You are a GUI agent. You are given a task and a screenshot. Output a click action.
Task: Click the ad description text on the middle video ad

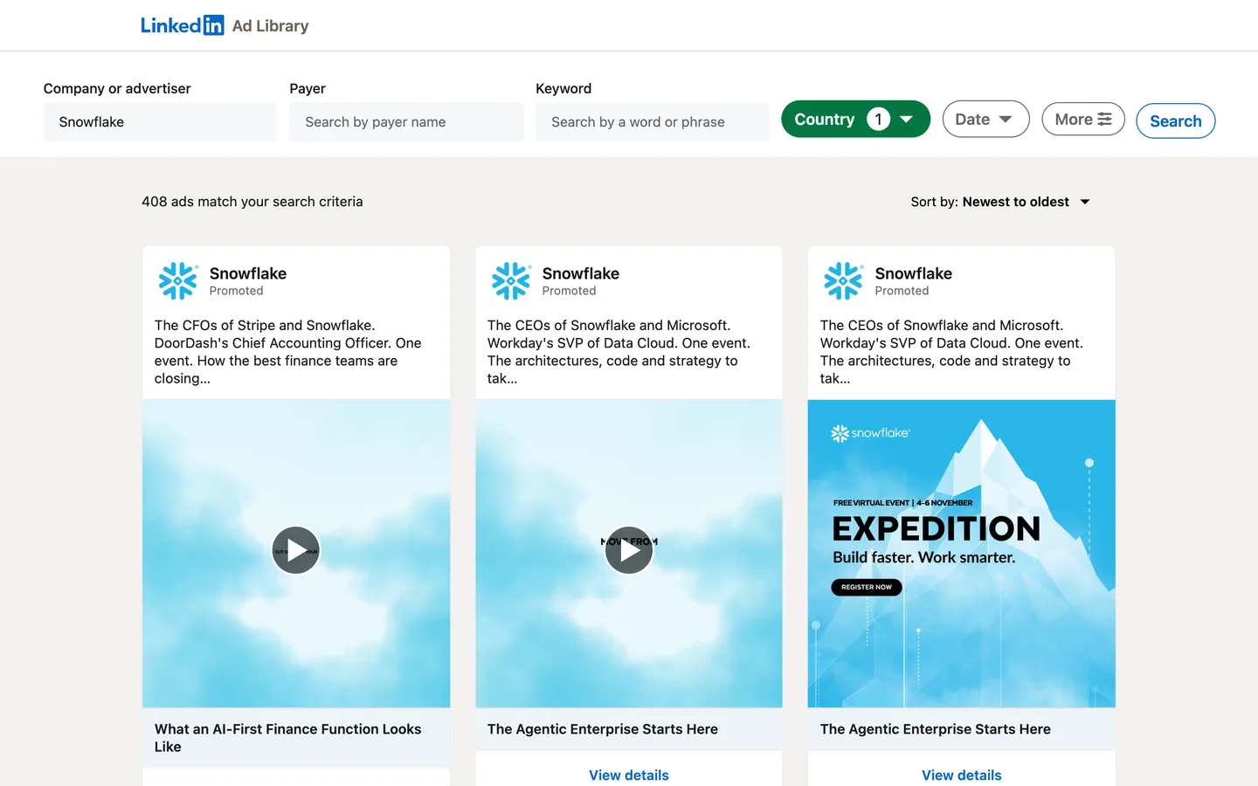pos(619,352)
